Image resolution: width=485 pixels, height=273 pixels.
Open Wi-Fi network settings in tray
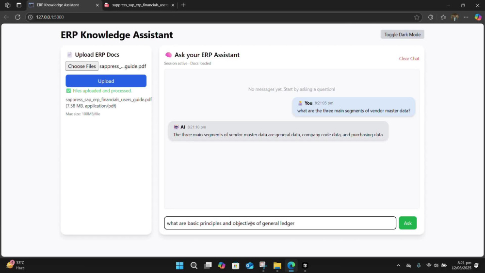click(429, 265)
